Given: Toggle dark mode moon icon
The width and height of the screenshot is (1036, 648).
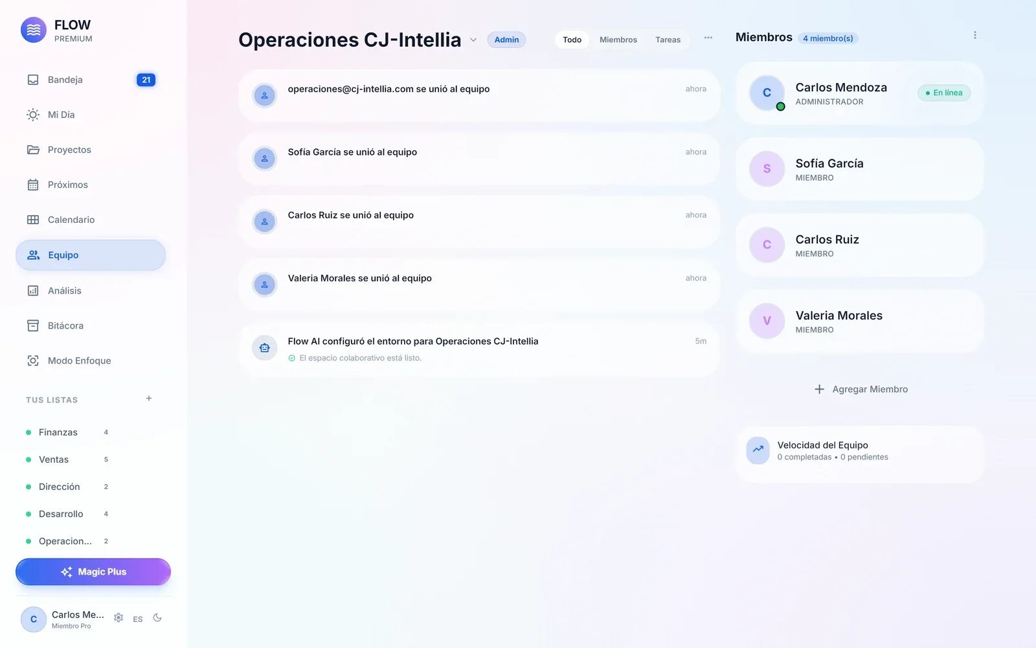Looking at the screenshot, I should coord(157,618).
